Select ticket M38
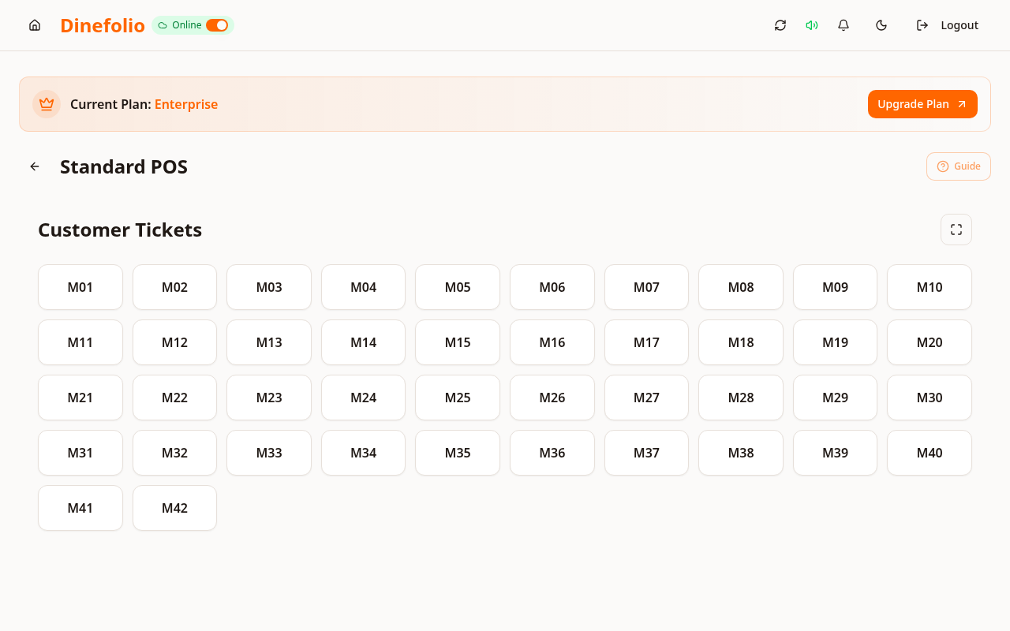Viewport: 1010px width, 631px height. click(741, 453)
